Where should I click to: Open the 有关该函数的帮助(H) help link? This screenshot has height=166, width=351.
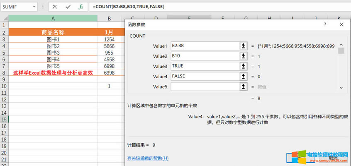point(148,158)
